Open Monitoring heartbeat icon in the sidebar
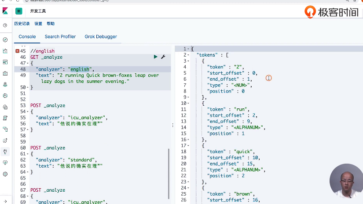Image resolution: width=363 pixels, height=204 pixels. [x=5, y=162]
